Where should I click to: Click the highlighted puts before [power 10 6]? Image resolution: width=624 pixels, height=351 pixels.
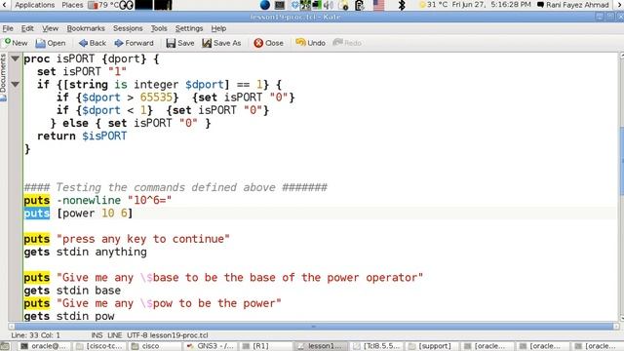tap(37, 214)
